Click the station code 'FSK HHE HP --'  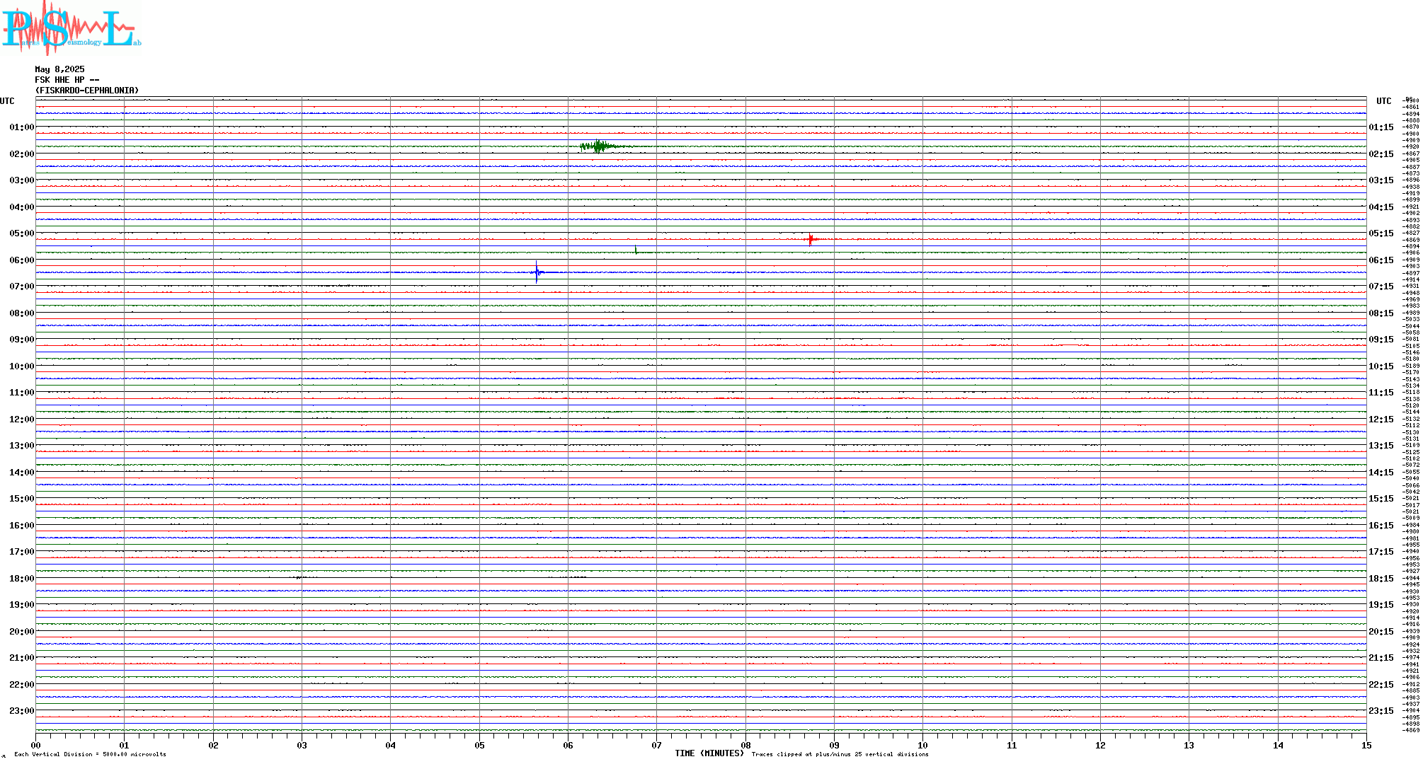pyautogui.click(x=67, y=80)
